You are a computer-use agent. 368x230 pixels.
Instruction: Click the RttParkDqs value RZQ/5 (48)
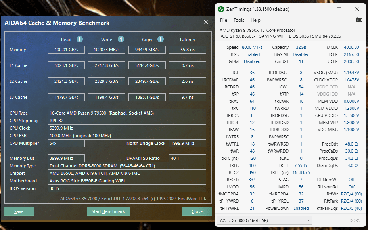pos(351,208)
